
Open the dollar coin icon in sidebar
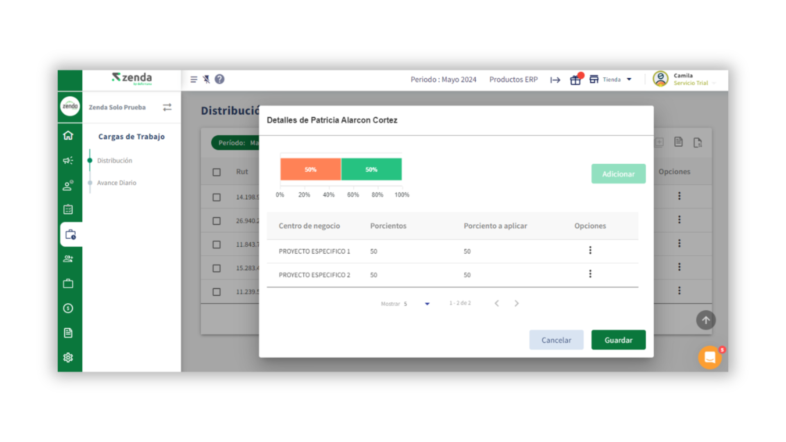pyautogui.click(x=68, y=308)
